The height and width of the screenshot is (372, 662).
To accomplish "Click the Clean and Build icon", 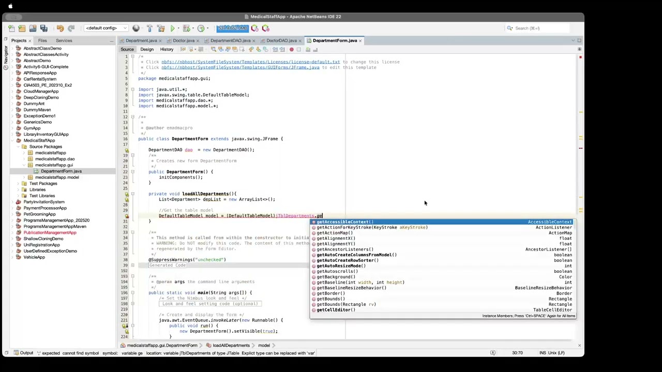I will coord(160,28).
